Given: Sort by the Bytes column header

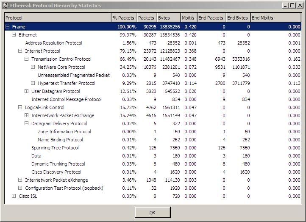Looking at the screenshot, I should click(x=169, y=18).
